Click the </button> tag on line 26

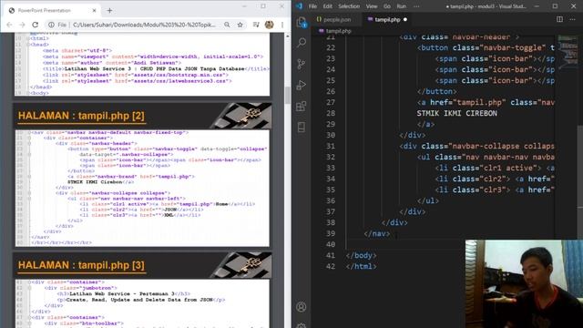(x=437, y=91)
